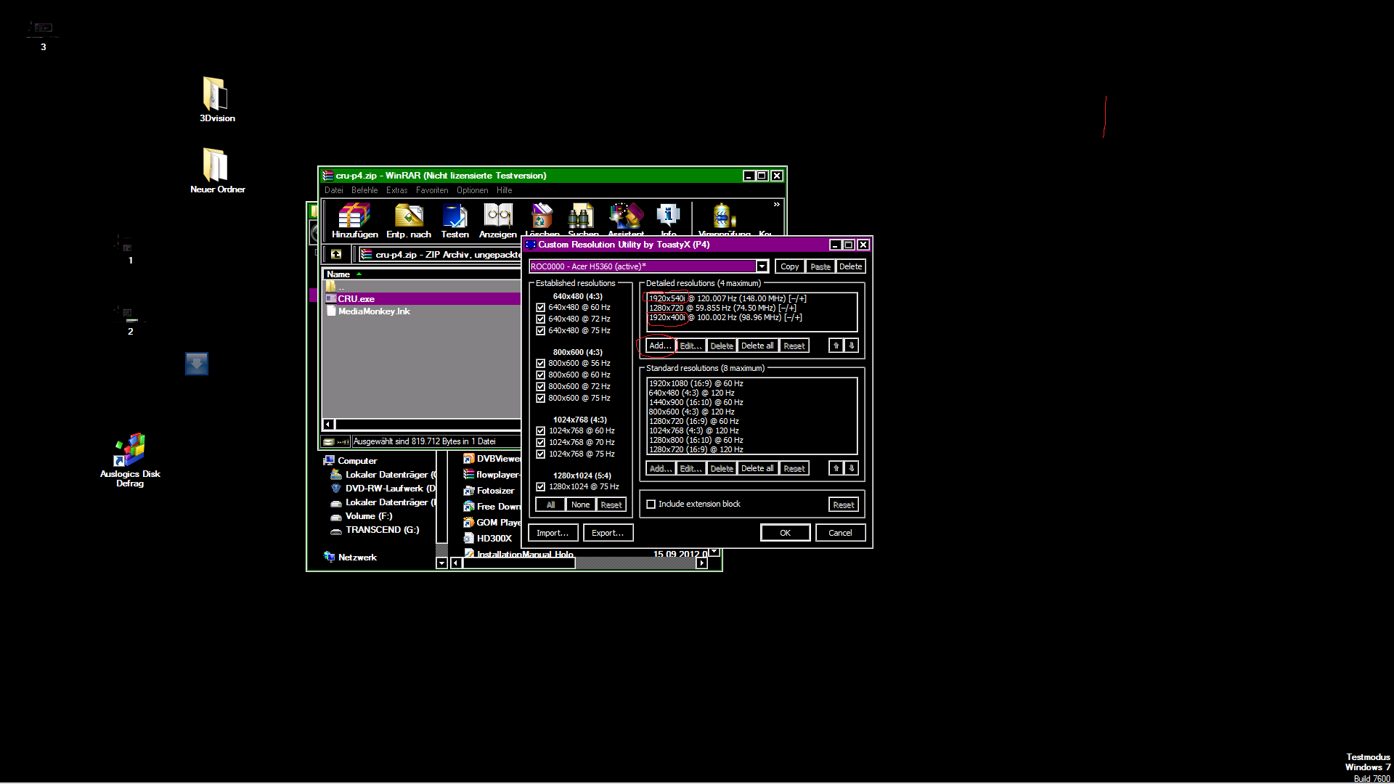Select Netzwerk in the Explorer tree
The width and height of the screenshot is (1394, 784).
point(350,558)
